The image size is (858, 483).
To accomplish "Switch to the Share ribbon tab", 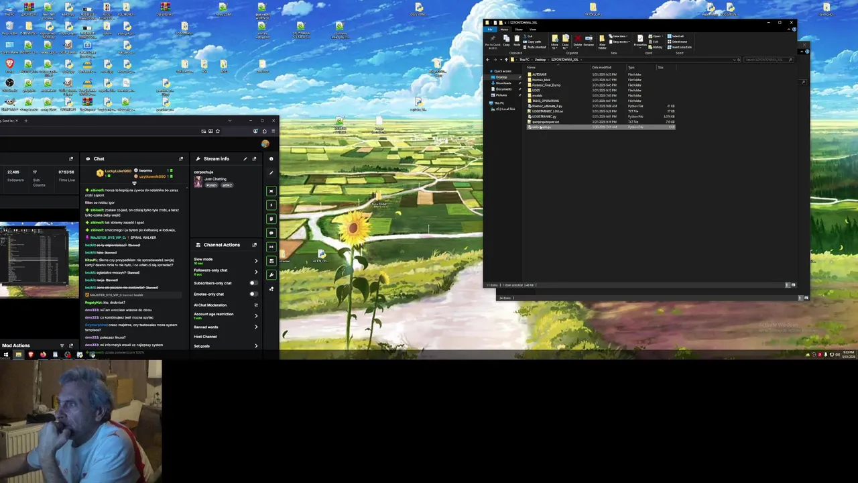I will [519, 30].
